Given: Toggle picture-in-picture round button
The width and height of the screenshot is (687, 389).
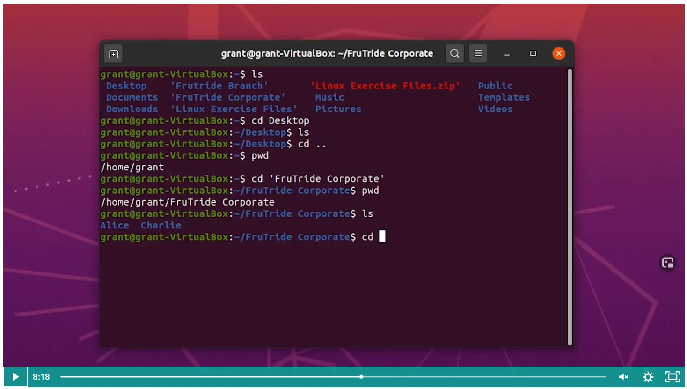Looking at the screenshot, I should point(668,263).
